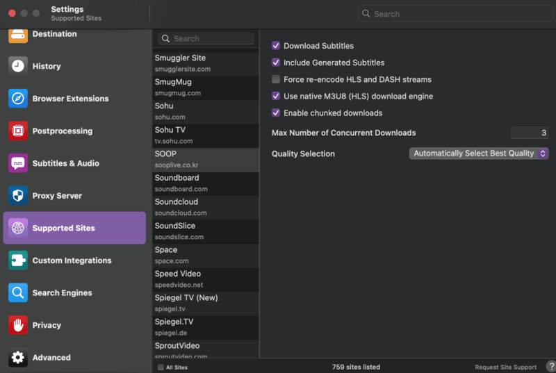Click the Subtitles & Audio speech-bubble icon
The width and height of the screenshot is (556, 373).
(x=18, y=163)
